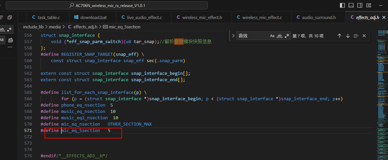Toggle Match Case Aa in find widget

pyautogui.click(x=272, y=36)
